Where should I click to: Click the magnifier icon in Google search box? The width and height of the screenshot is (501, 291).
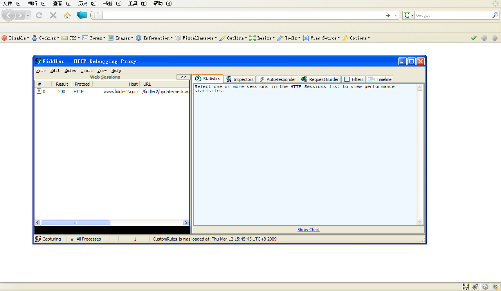tap(495, 15)
